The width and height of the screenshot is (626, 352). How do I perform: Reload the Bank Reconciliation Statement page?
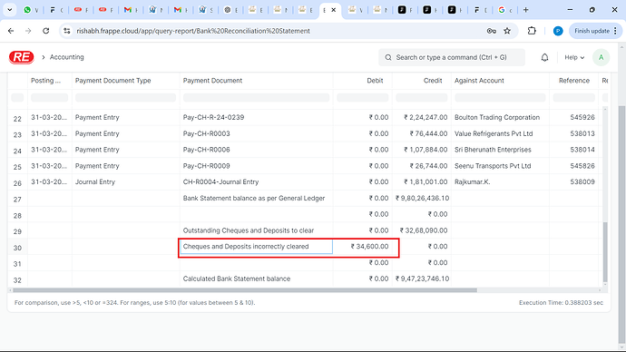click(x=46, y=31)
